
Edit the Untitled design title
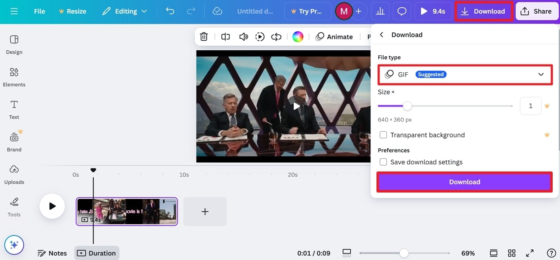pos(255,11)
